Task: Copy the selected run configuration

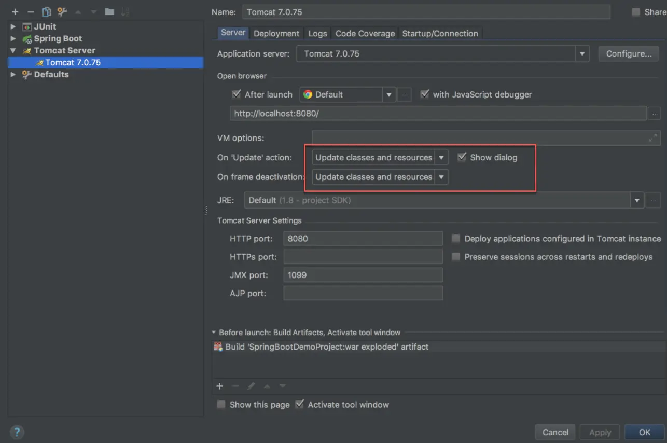Action: 47,12
